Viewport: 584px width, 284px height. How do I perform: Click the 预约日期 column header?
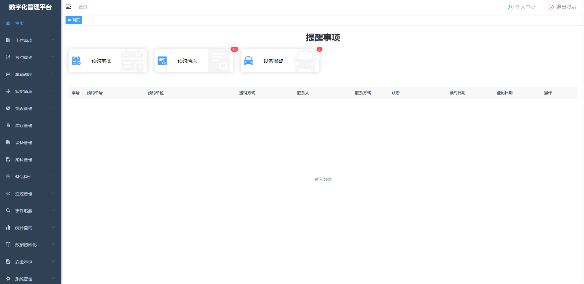point(458,93)
